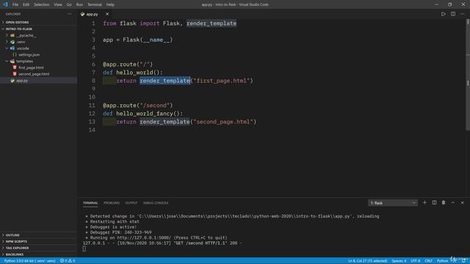Expand the .venv folder
The image size is (470, 264).
tap(39, 42)
